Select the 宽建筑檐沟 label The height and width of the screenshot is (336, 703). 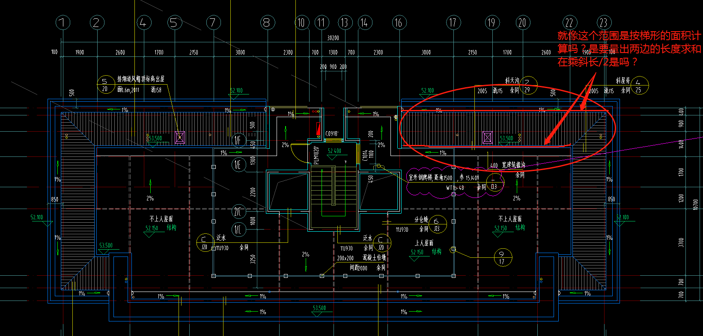point(514,165)
